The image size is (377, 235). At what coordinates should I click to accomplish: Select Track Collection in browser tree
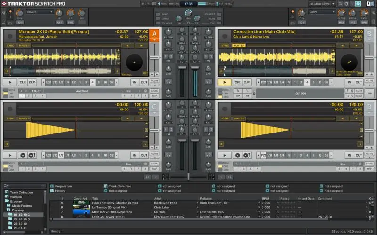coord(21,192)
